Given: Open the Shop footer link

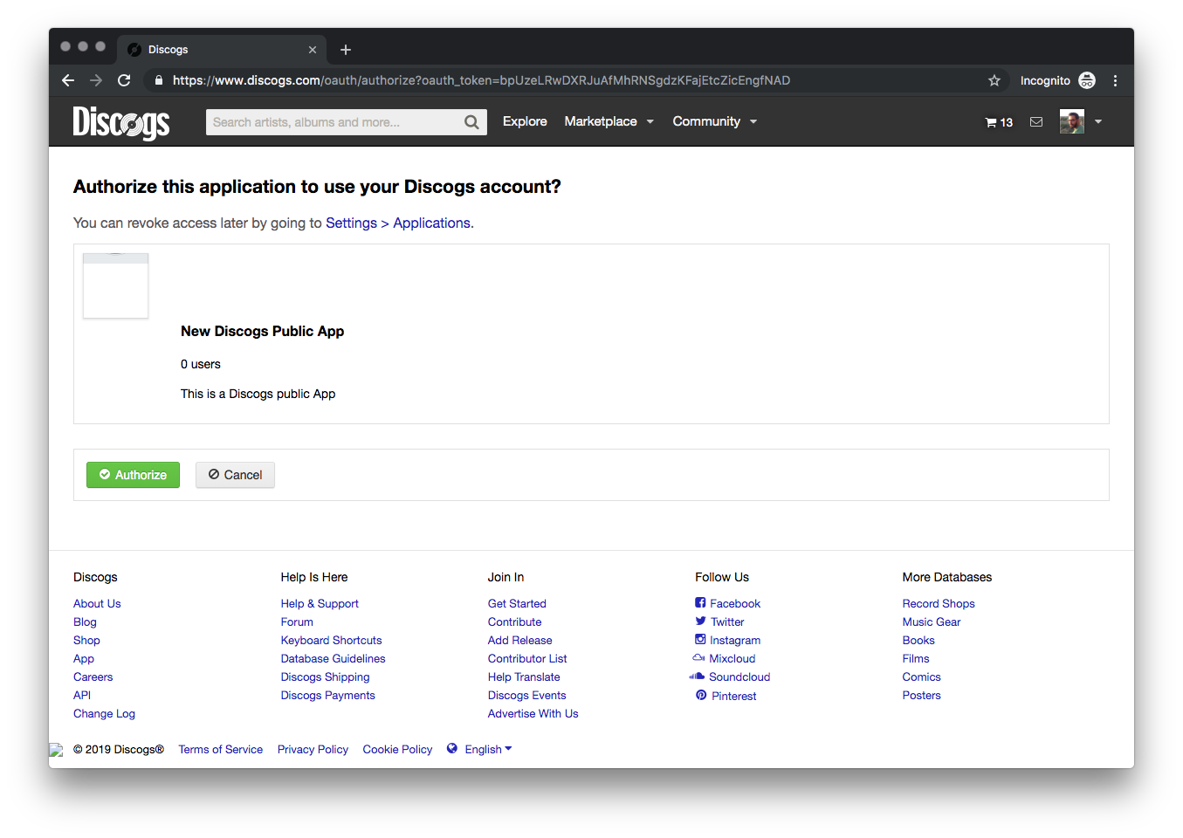Looking at the screenshot, I should [x=86, y=640].
